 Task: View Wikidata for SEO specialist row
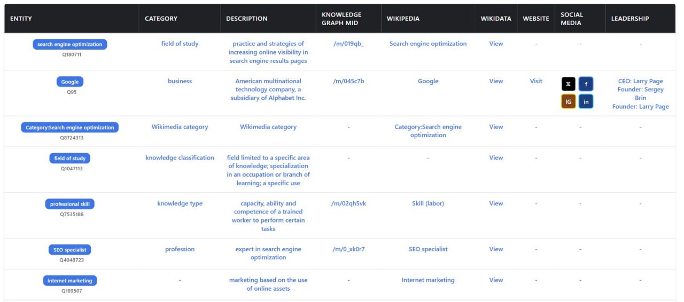496,249
